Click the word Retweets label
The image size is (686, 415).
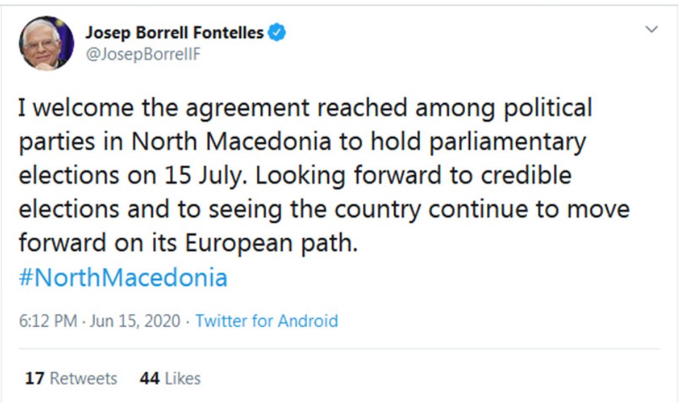tap(83, 378)
